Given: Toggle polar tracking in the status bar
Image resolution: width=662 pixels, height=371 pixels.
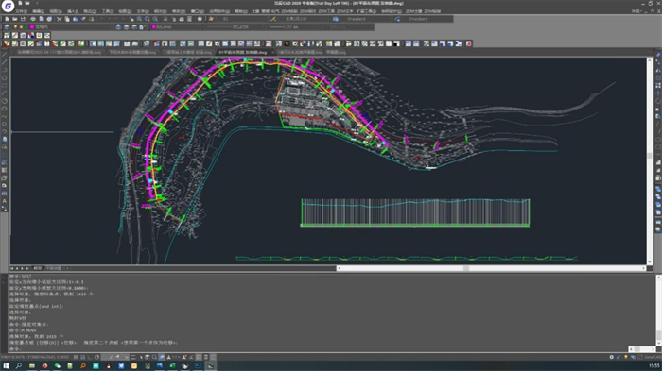Looking at the screenshot, I should [x=97, y=357].
